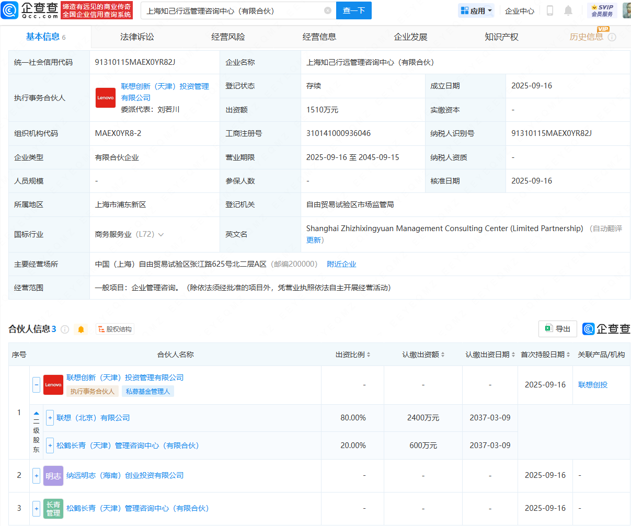Open the 应用 dropdown menu
This screenshot has width=631, height=526.
pos(476,10)
